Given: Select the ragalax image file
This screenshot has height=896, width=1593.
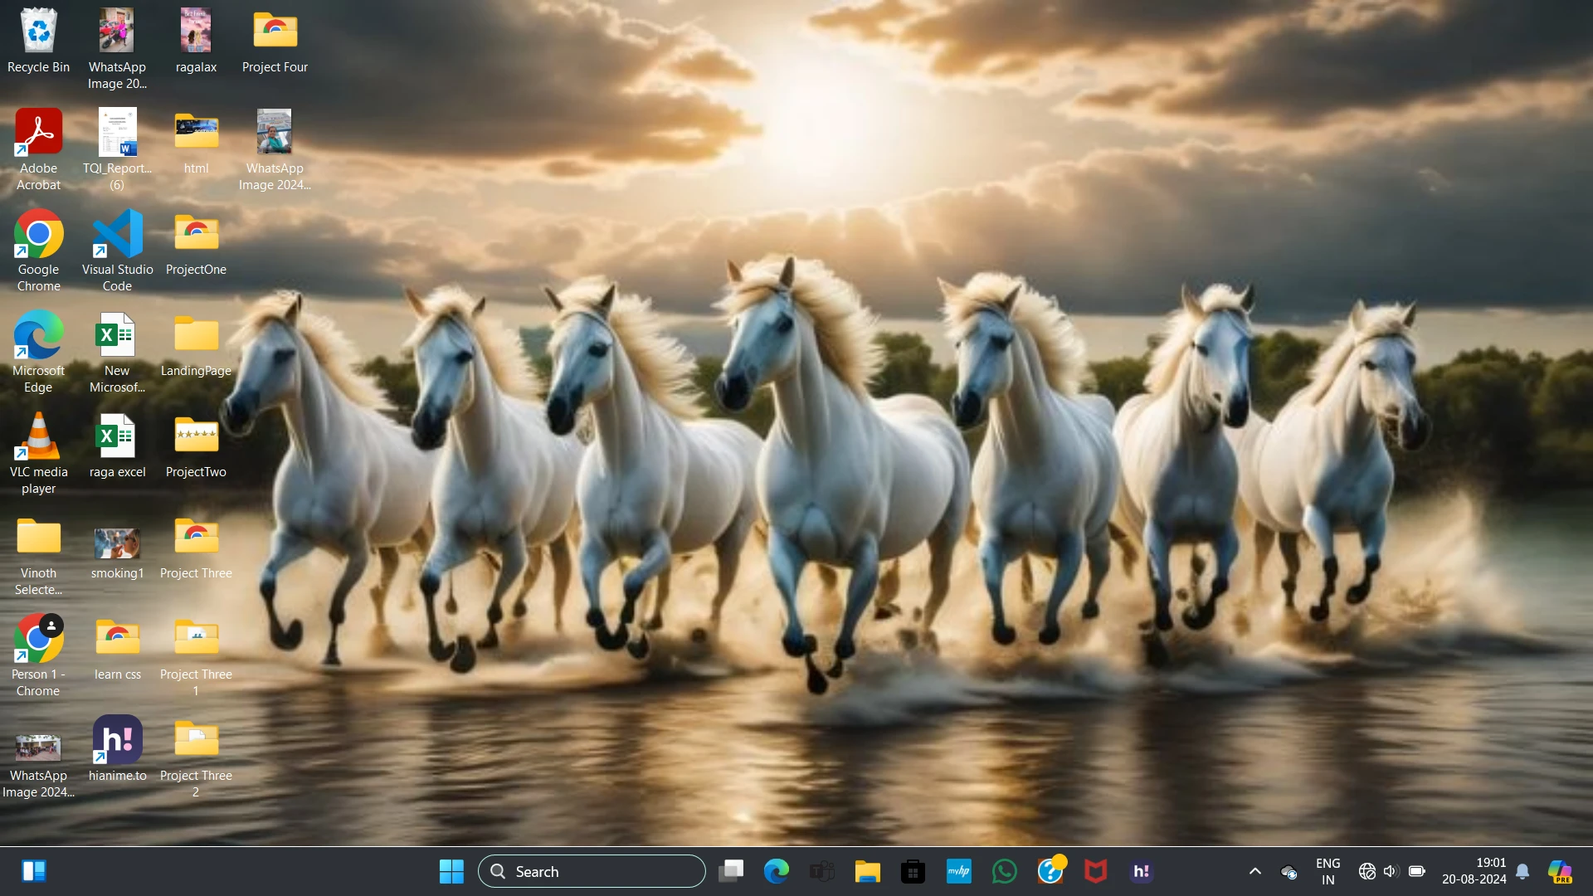Looking at the screenshot, I should [196, 41].
